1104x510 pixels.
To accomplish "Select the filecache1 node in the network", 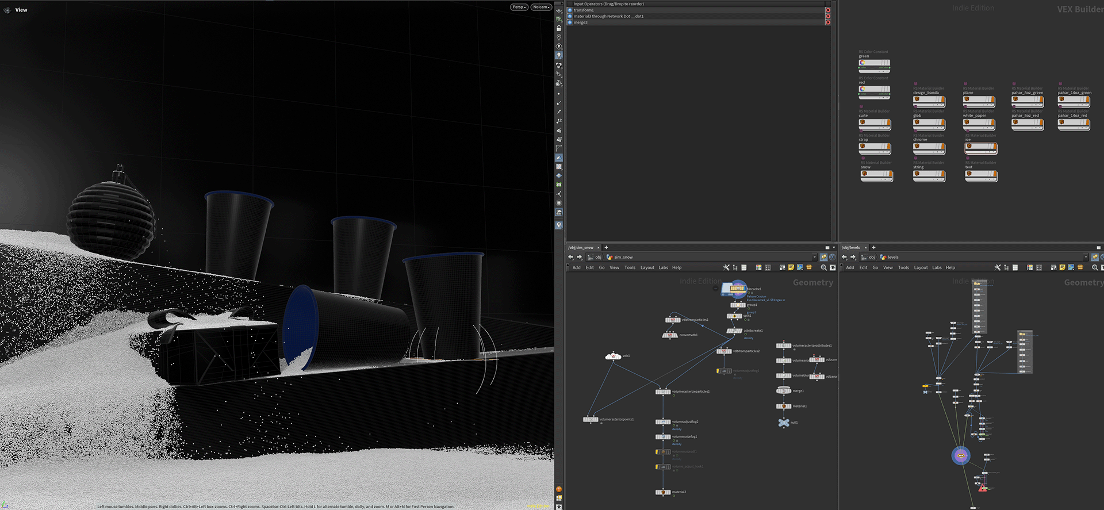I will (x=737, y=289).
